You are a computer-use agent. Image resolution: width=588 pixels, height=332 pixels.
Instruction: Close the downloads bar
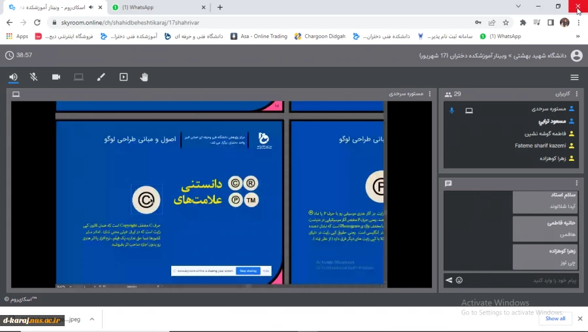(x=580, y=318)
